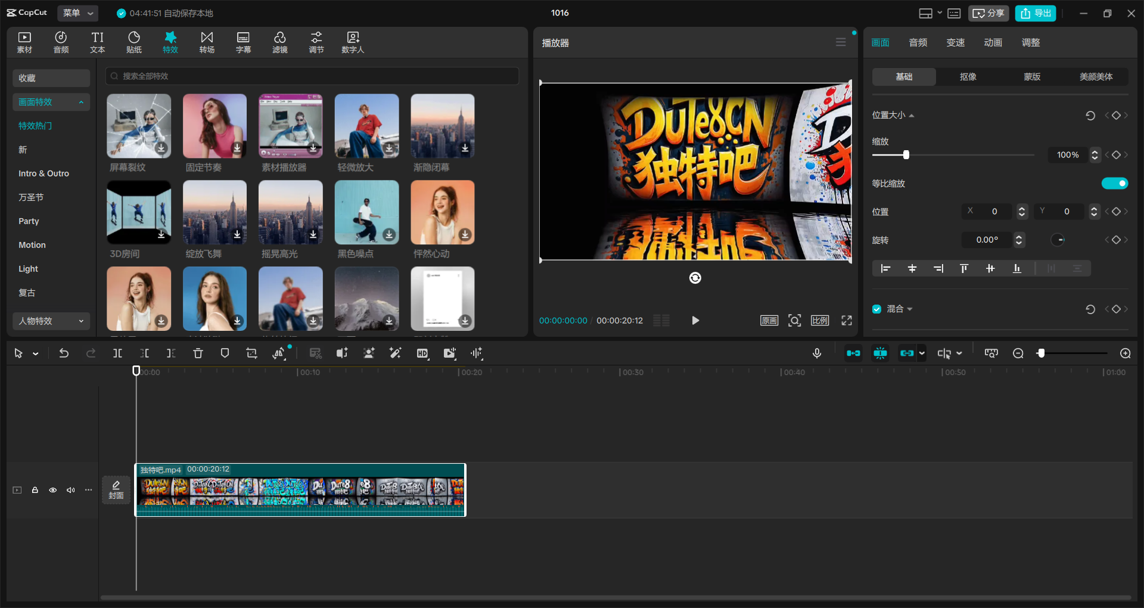Click the rotate icon below preview video
The image size is (1144, 608).
coord(695,278)
